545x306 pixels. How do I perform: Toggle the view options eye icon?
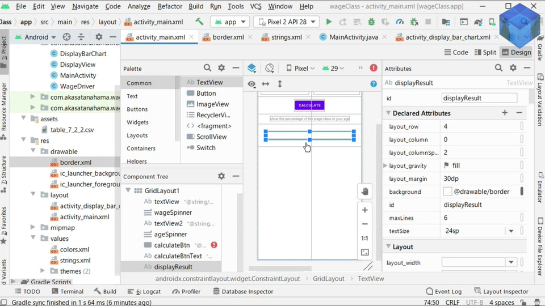[251, 84]
